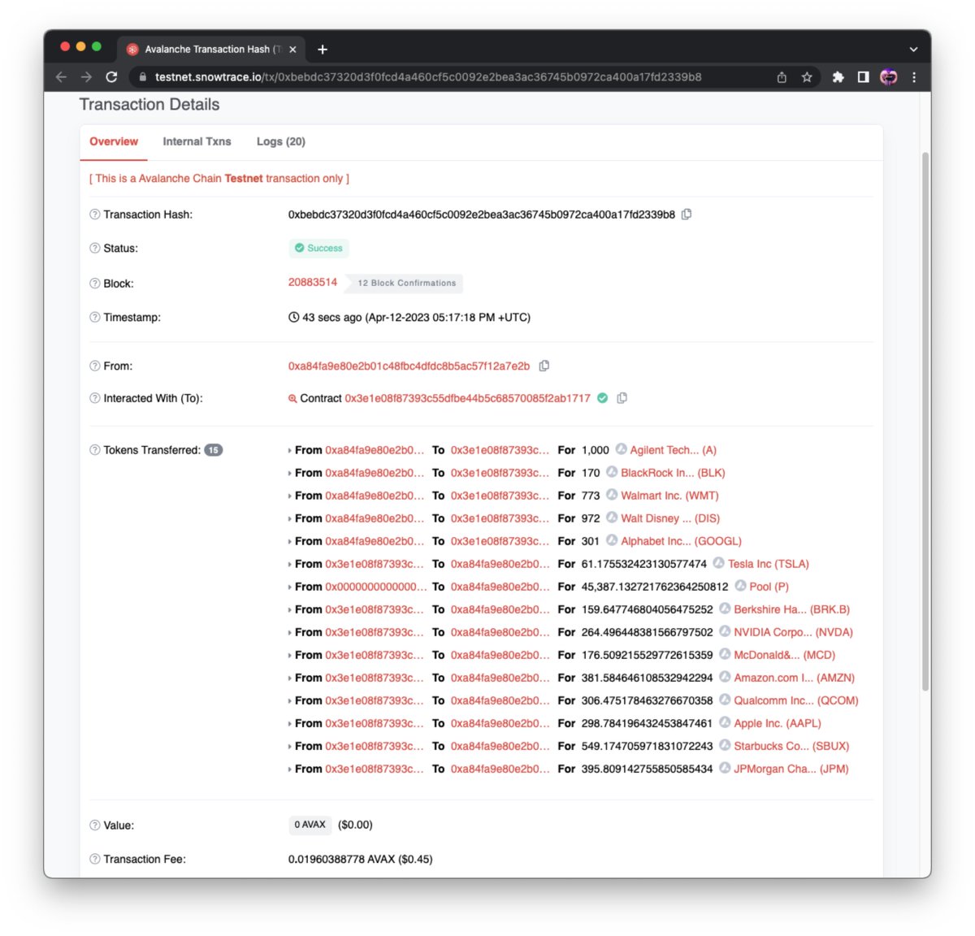Click the help icon next to Status

click(x=95, y=249)
